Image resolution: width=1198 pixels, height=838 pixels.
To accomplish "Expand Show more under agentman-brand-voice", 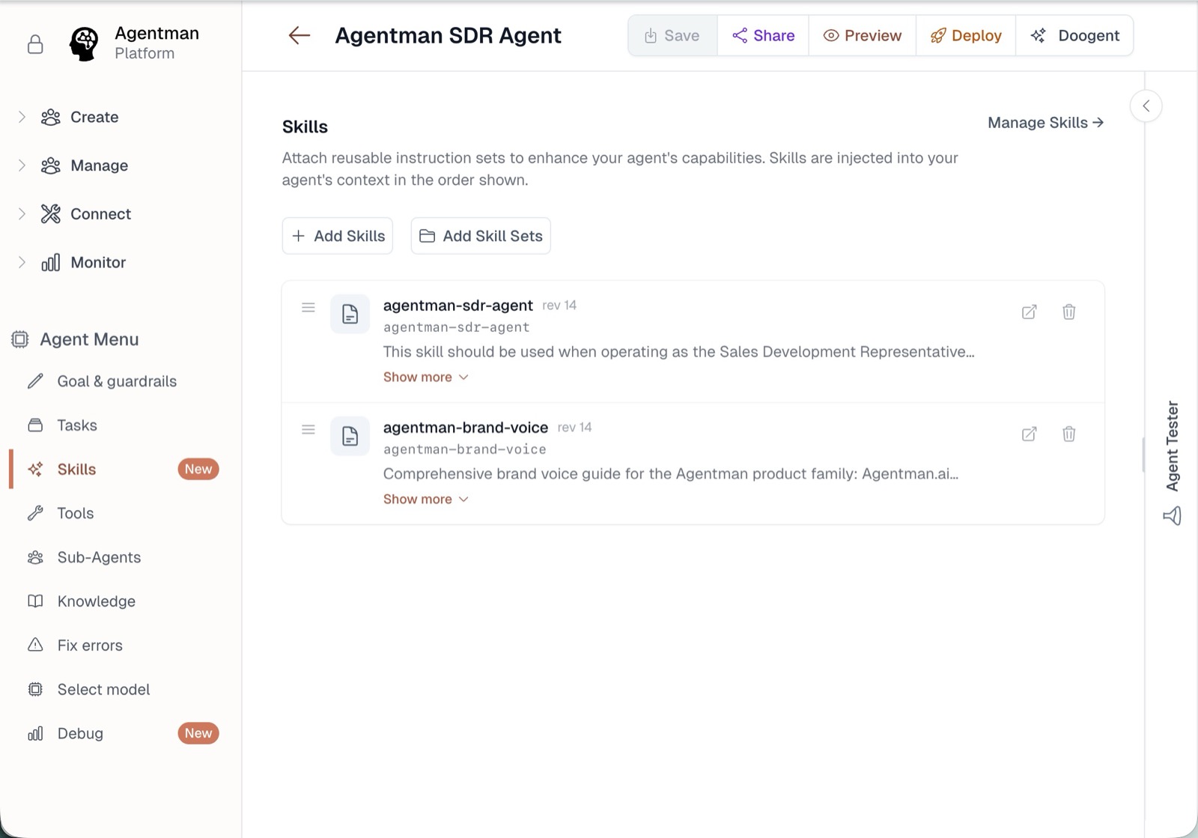I will point(425,500).
